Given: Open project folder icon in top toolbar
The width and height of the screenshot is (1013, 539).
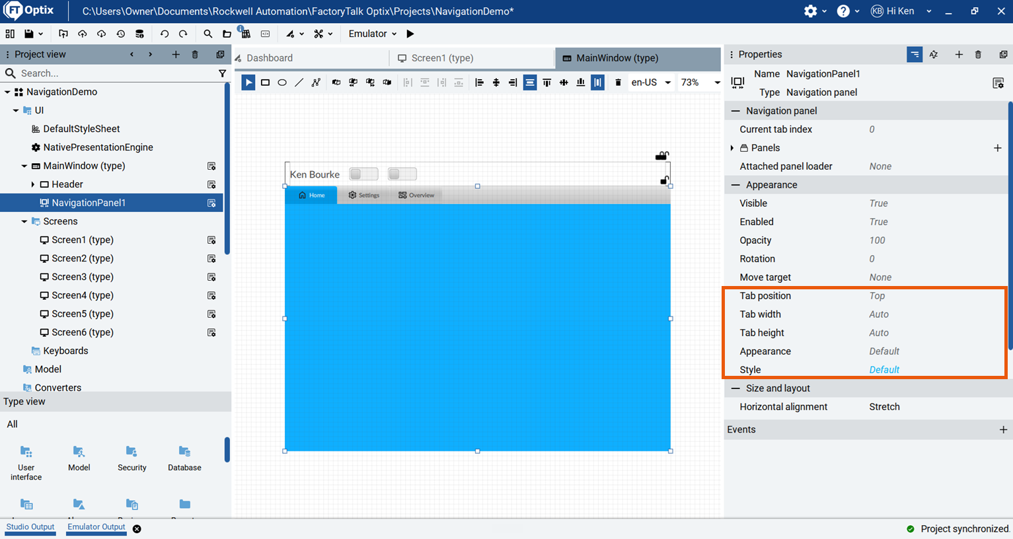Looking at the screenshot, I should pyautogui.click(x=227, y=34).
